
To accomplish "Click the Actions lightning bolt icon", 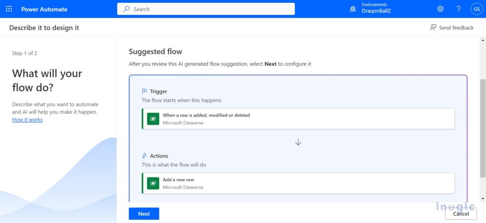I will (x=144, y=156).
